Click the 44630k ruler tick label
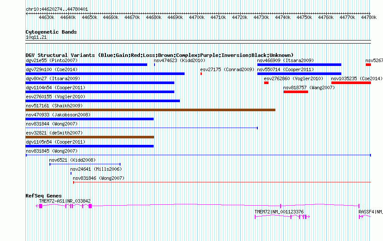 point(46,17)
